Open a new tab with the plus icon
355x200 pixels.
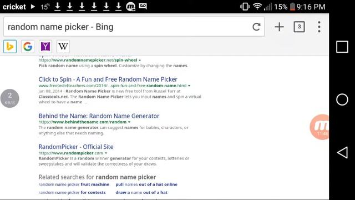click(279, 27)
